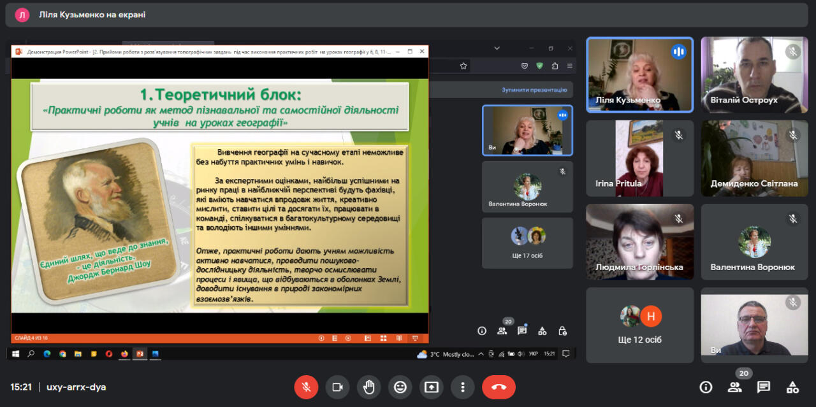The width and height of the screenshot is (816, 407).
Task: Switch to Firefox in the shared taskbar
Action: pyautogui.click(x=124, y=353)
